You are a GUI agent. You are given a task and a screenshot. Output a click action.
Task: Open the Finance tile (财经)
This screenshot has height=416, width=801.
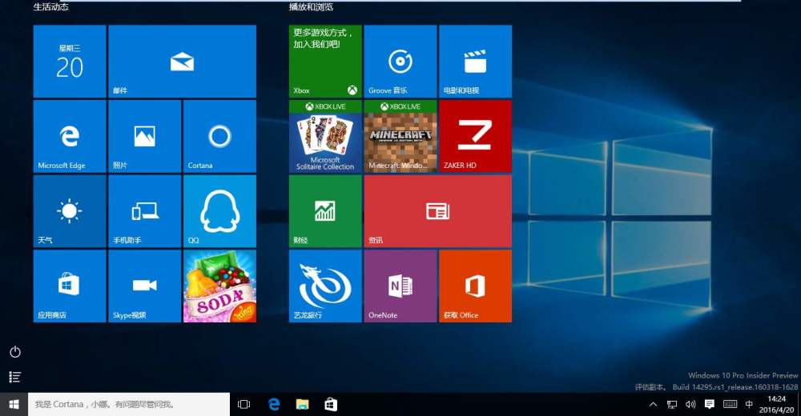(325, 211)
